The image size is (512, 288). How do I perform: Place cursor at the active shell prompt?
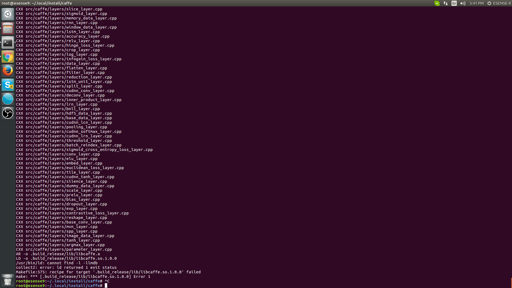click(x=106, y=285)
